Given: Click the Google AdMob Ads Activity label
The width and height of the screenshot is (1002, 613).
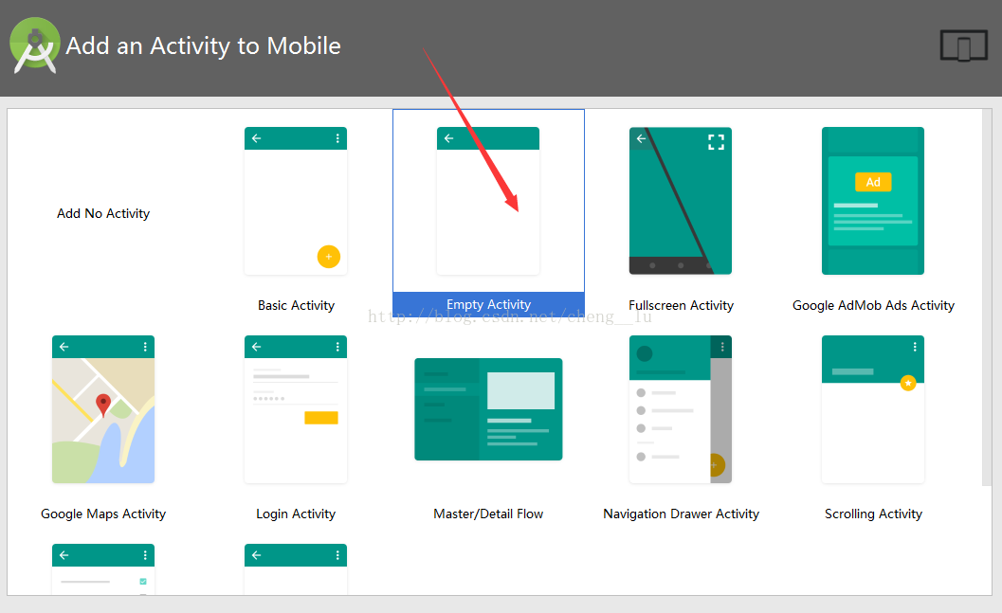Looking at the screenshot, I should click(x=873, y=305).
